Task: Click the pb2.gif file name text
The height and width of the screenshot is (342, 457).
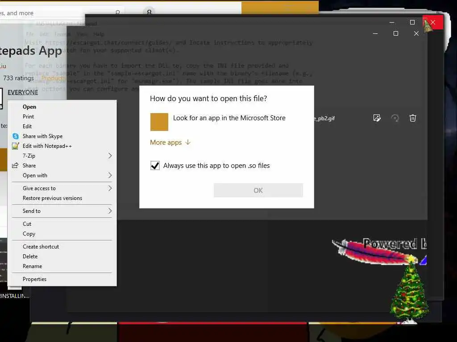Action: pos(324,118)
